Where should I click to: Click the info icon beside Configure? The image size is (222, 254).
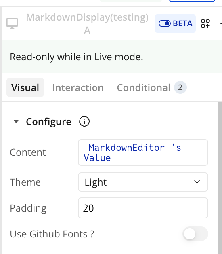pos(84,121)
